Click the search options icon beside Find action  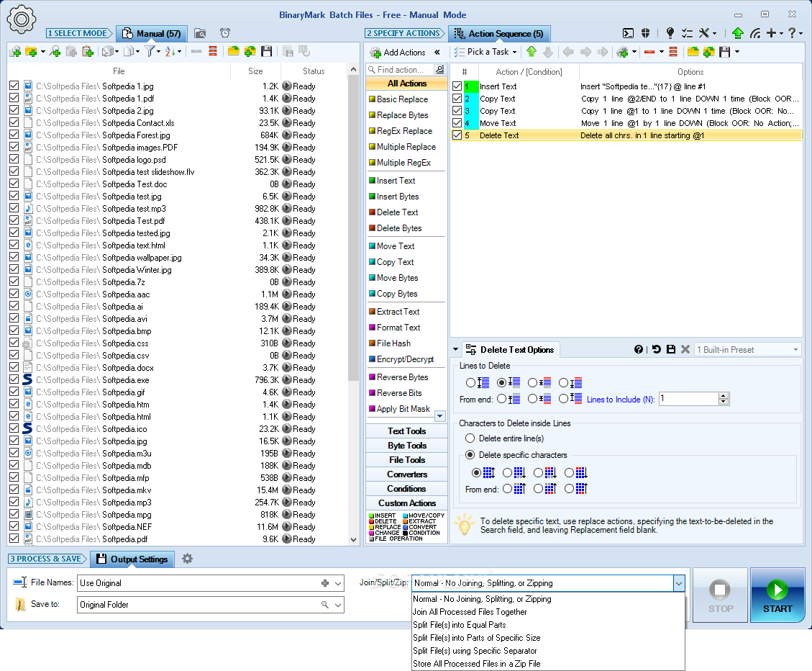(440, 70)
